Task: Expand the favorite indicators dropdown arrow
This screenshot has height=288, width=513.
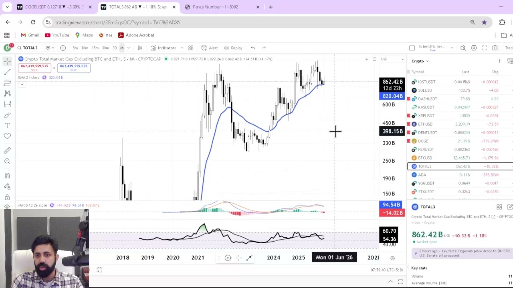Action: pos(182,48)
